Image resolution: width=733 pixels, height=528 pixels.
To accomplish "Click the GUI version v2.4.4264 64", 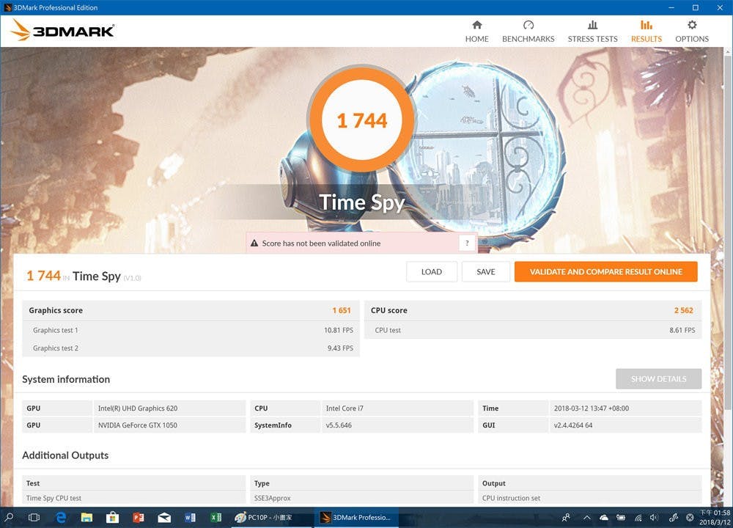I will (x=625, y=425).
